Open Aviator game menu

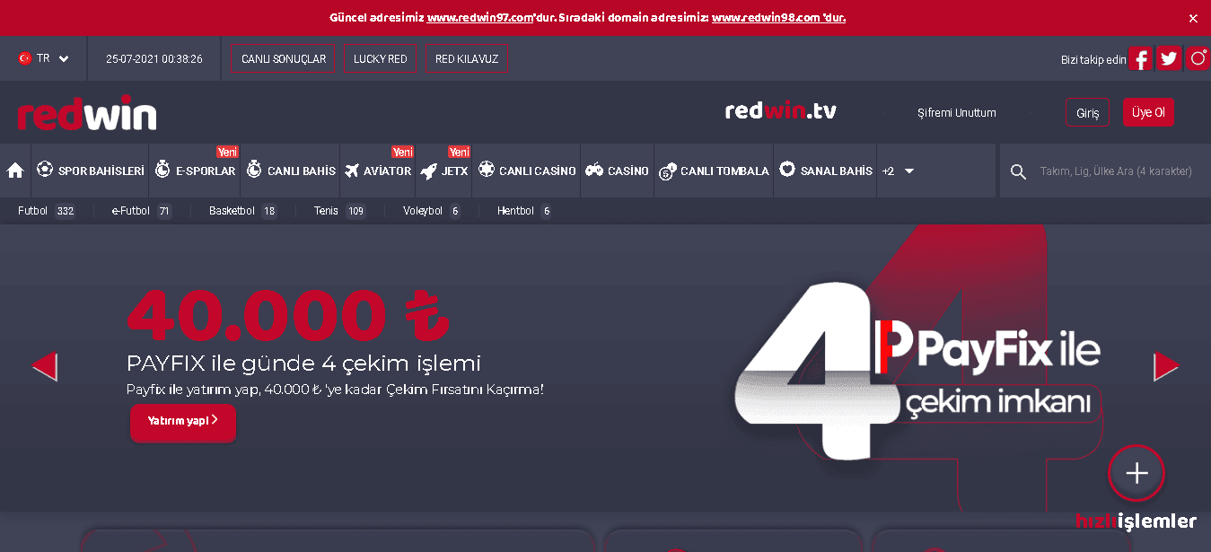[378, 171]
